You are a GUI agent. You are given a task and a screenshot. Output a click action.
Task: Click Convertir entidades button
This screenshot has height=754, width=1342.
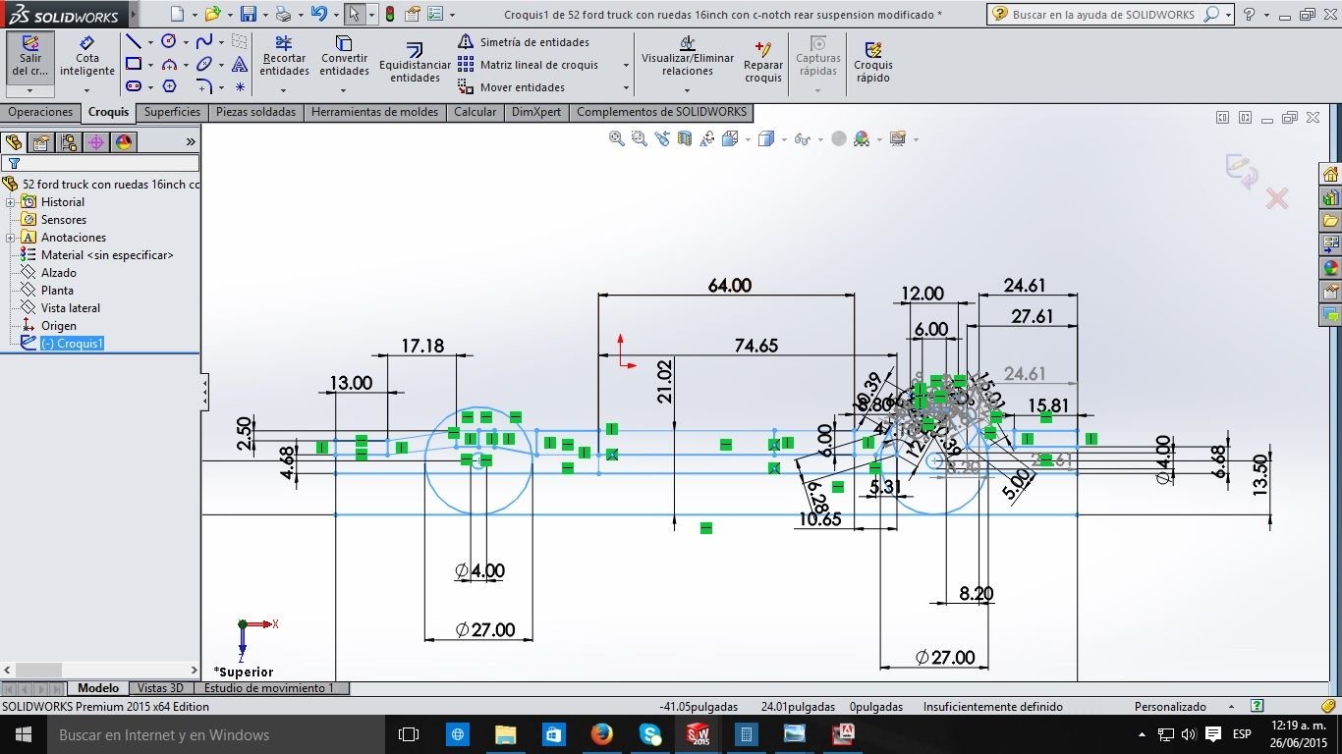coord(344,57)
